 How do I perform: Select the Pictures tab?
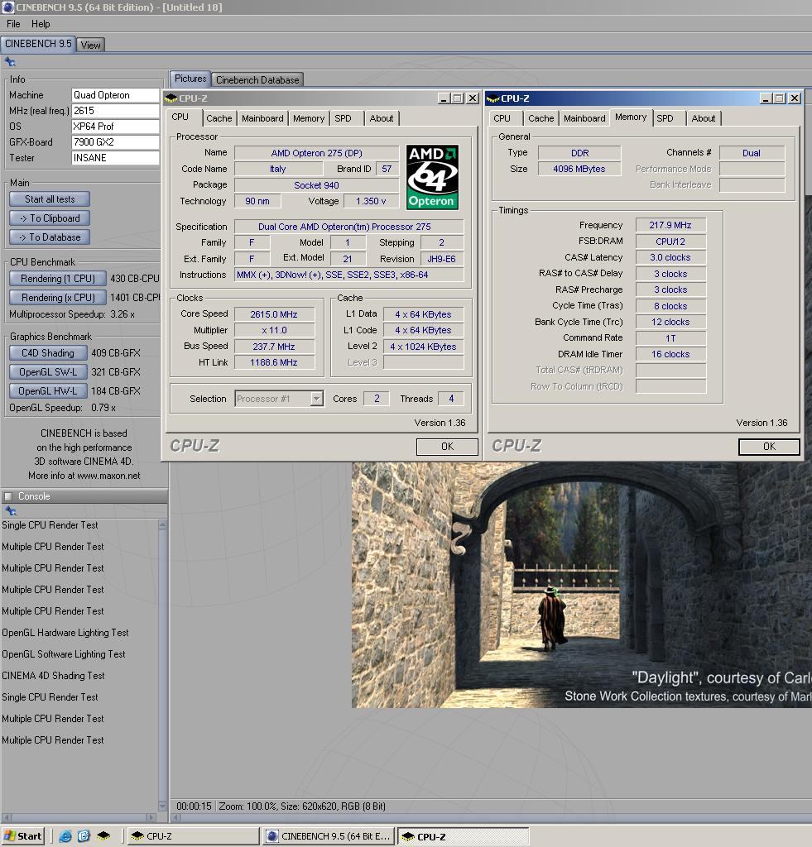click(x=190, y=79)
